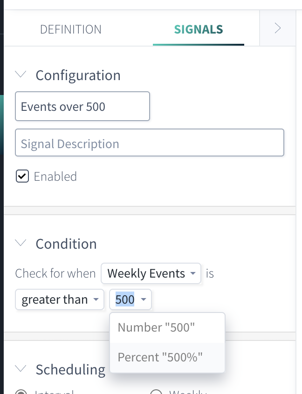Uncheck the Enabled checkbox
Screen dimensions: 302x394
[22, 176]
